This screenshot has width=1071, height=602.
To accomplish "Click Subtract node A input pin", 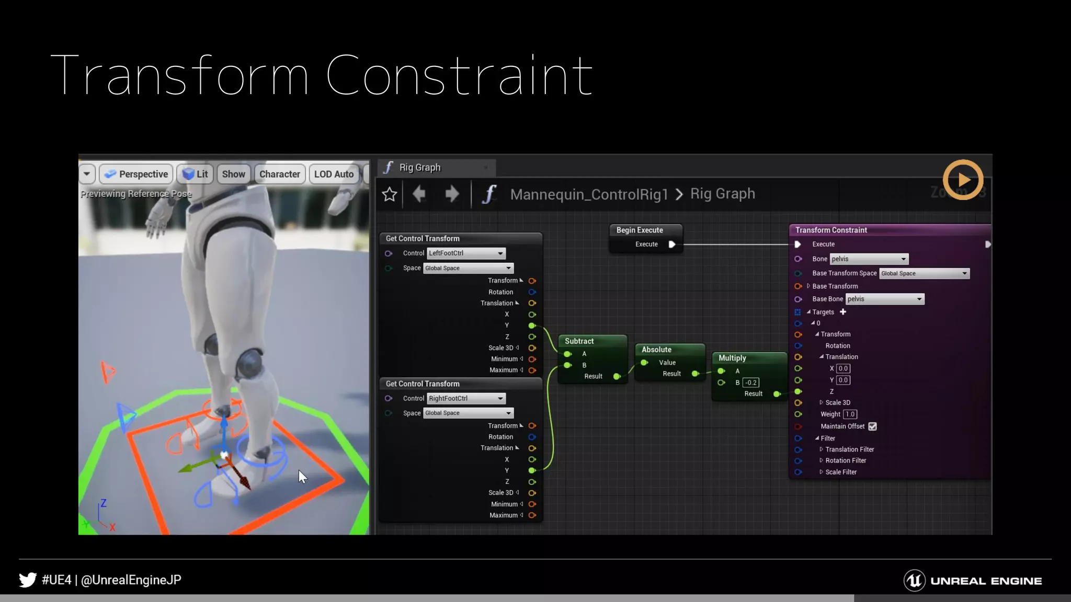I will (x=567, y=354).
